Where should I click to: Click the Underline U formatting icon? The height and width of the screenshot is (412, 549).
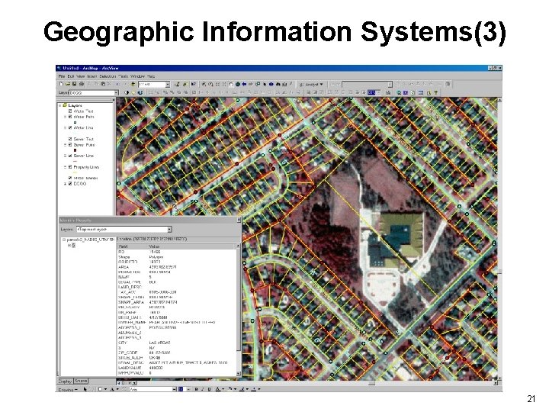210,389
